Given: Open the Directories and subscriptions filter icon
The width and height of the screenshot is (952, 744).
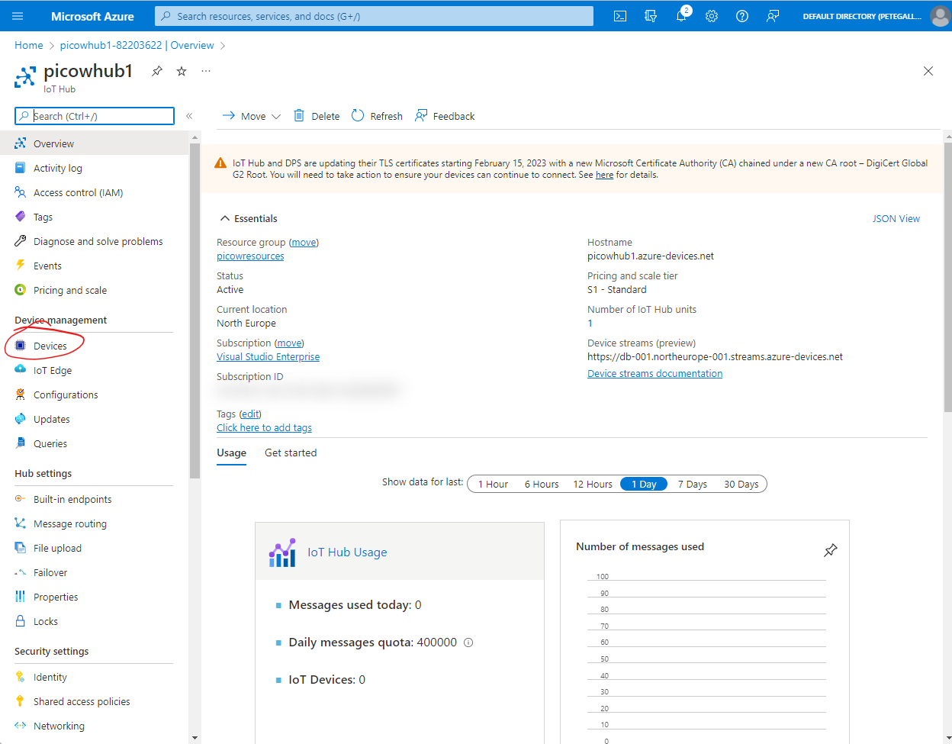Looking at the screenshot, I should tap(651, 16).
